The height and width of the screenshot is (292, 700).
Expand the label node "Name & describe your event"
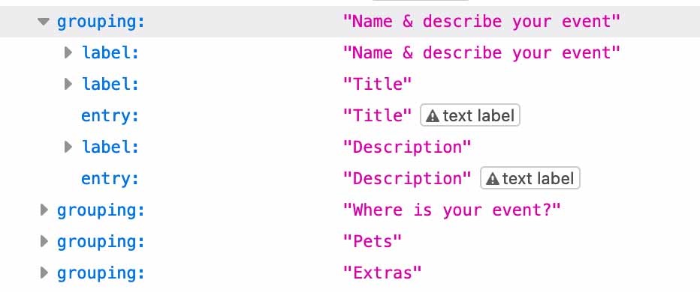point(68,53)
